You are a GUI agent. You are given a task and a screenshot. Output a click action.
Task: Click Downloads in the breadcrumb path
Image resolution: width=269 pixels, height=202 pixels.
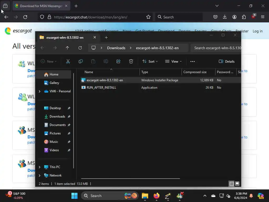pos(116,48)
